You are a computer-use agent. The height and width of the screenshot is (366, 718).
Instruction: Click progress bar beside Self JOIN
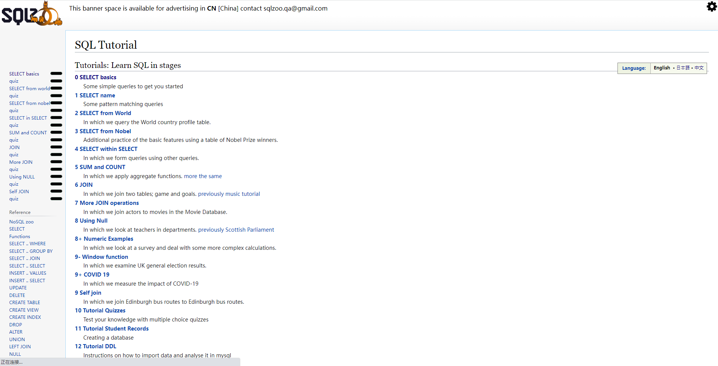(56, 191)
